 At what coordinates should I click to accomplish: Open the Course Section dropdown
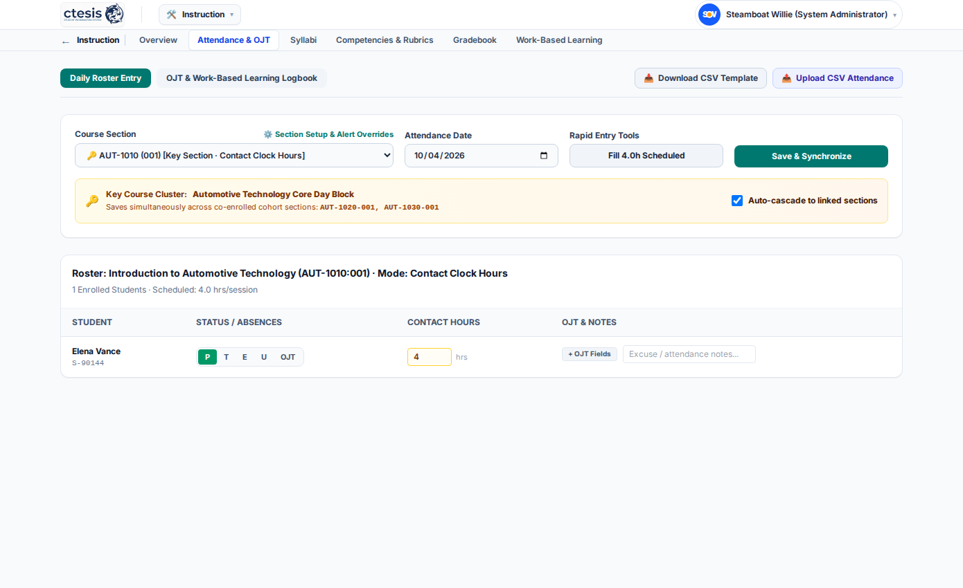[234, 156]
